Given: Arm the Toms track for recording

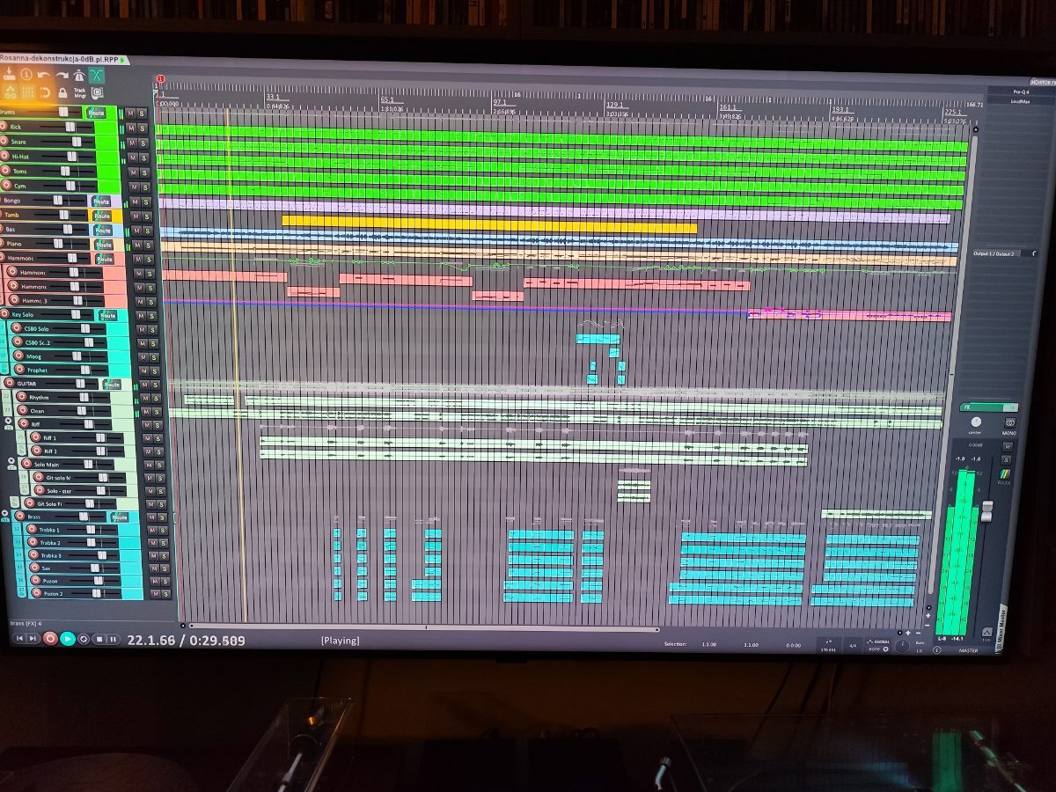Looking at the screenshot, I should (x=6, y=170).
